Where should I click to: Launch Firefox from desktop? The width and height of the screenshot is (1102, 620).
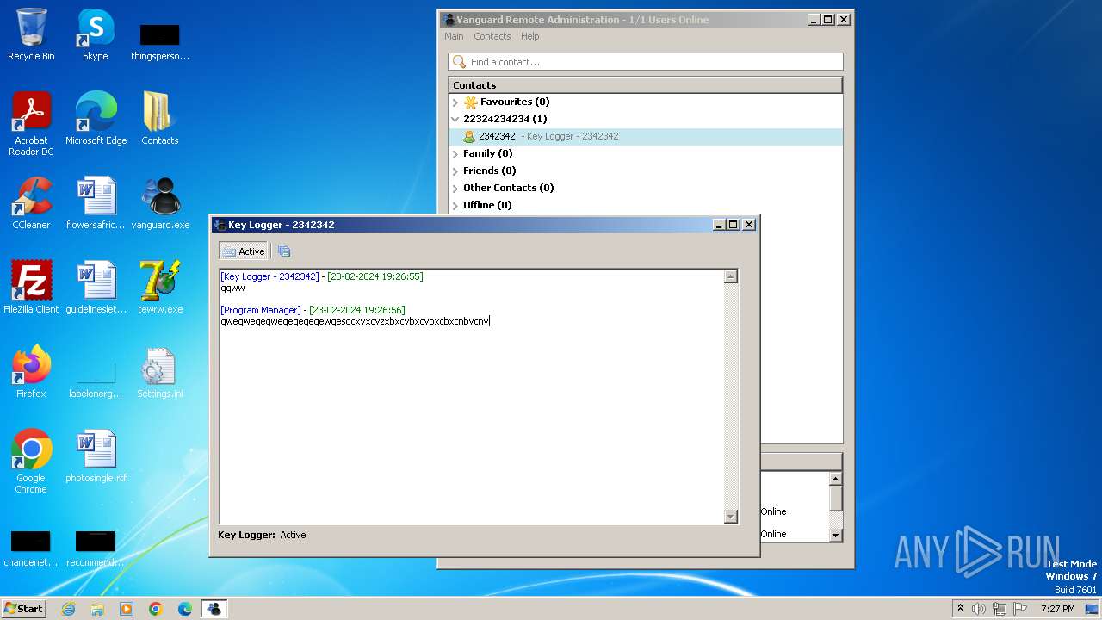tap(31, 372)
